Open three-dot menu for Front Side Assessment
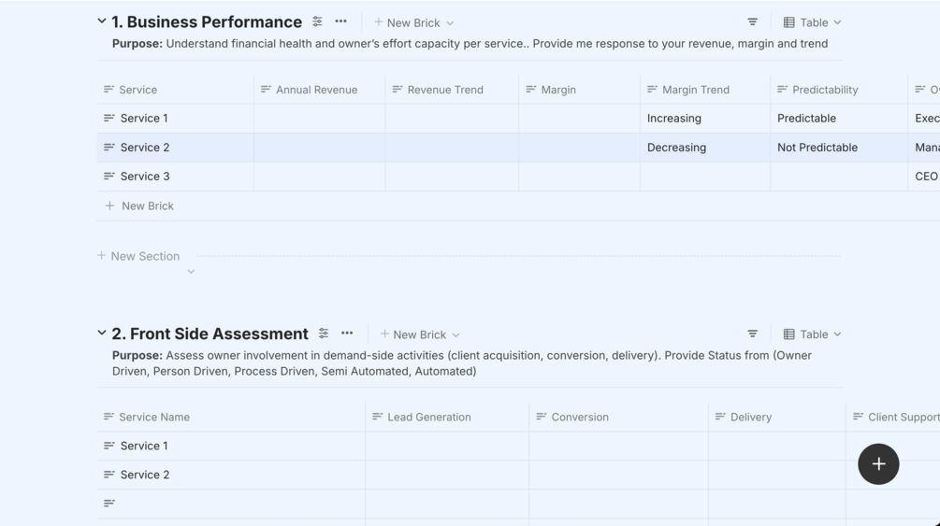 pos(347,334)
